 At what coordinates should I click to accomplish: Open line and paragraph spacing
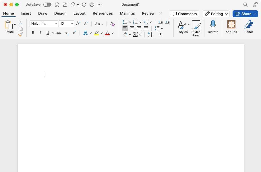pyautogui.click(x=157, y=28)
